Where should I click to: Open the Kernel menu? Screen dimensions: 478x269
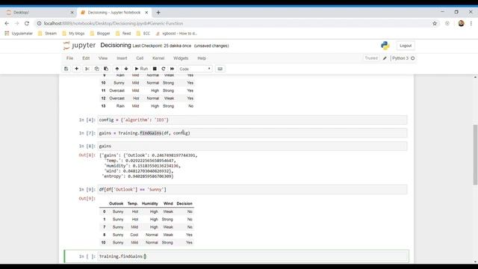click(158, 58)
